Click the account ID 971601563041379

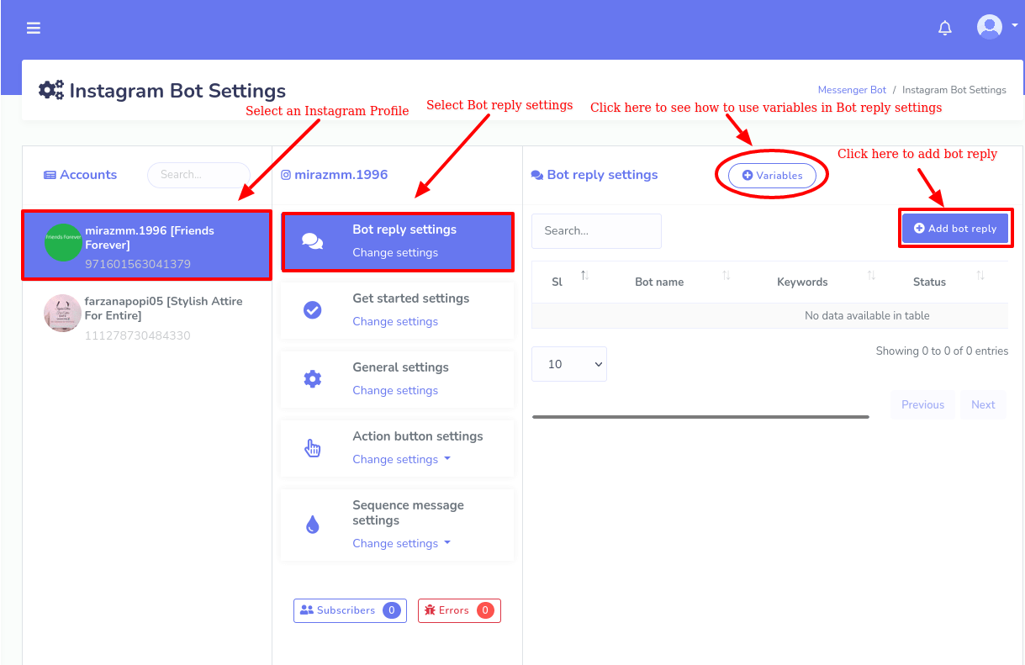point(138,264)
